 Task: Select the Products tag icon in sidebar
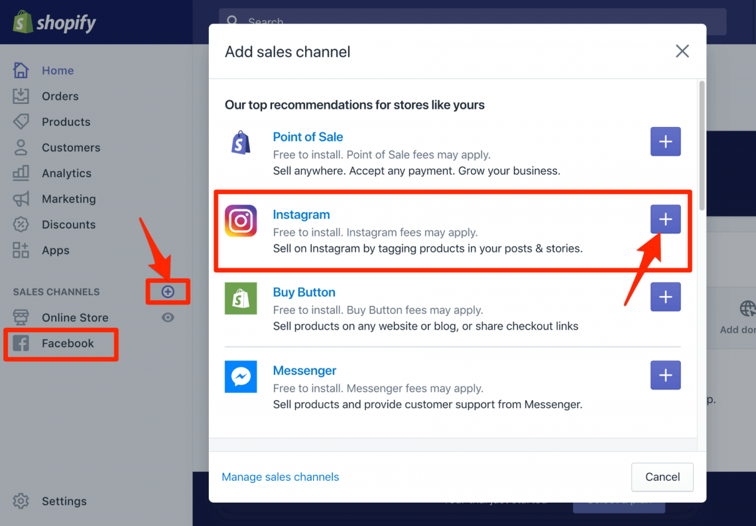pyautogui.click(x=21, y=121)
